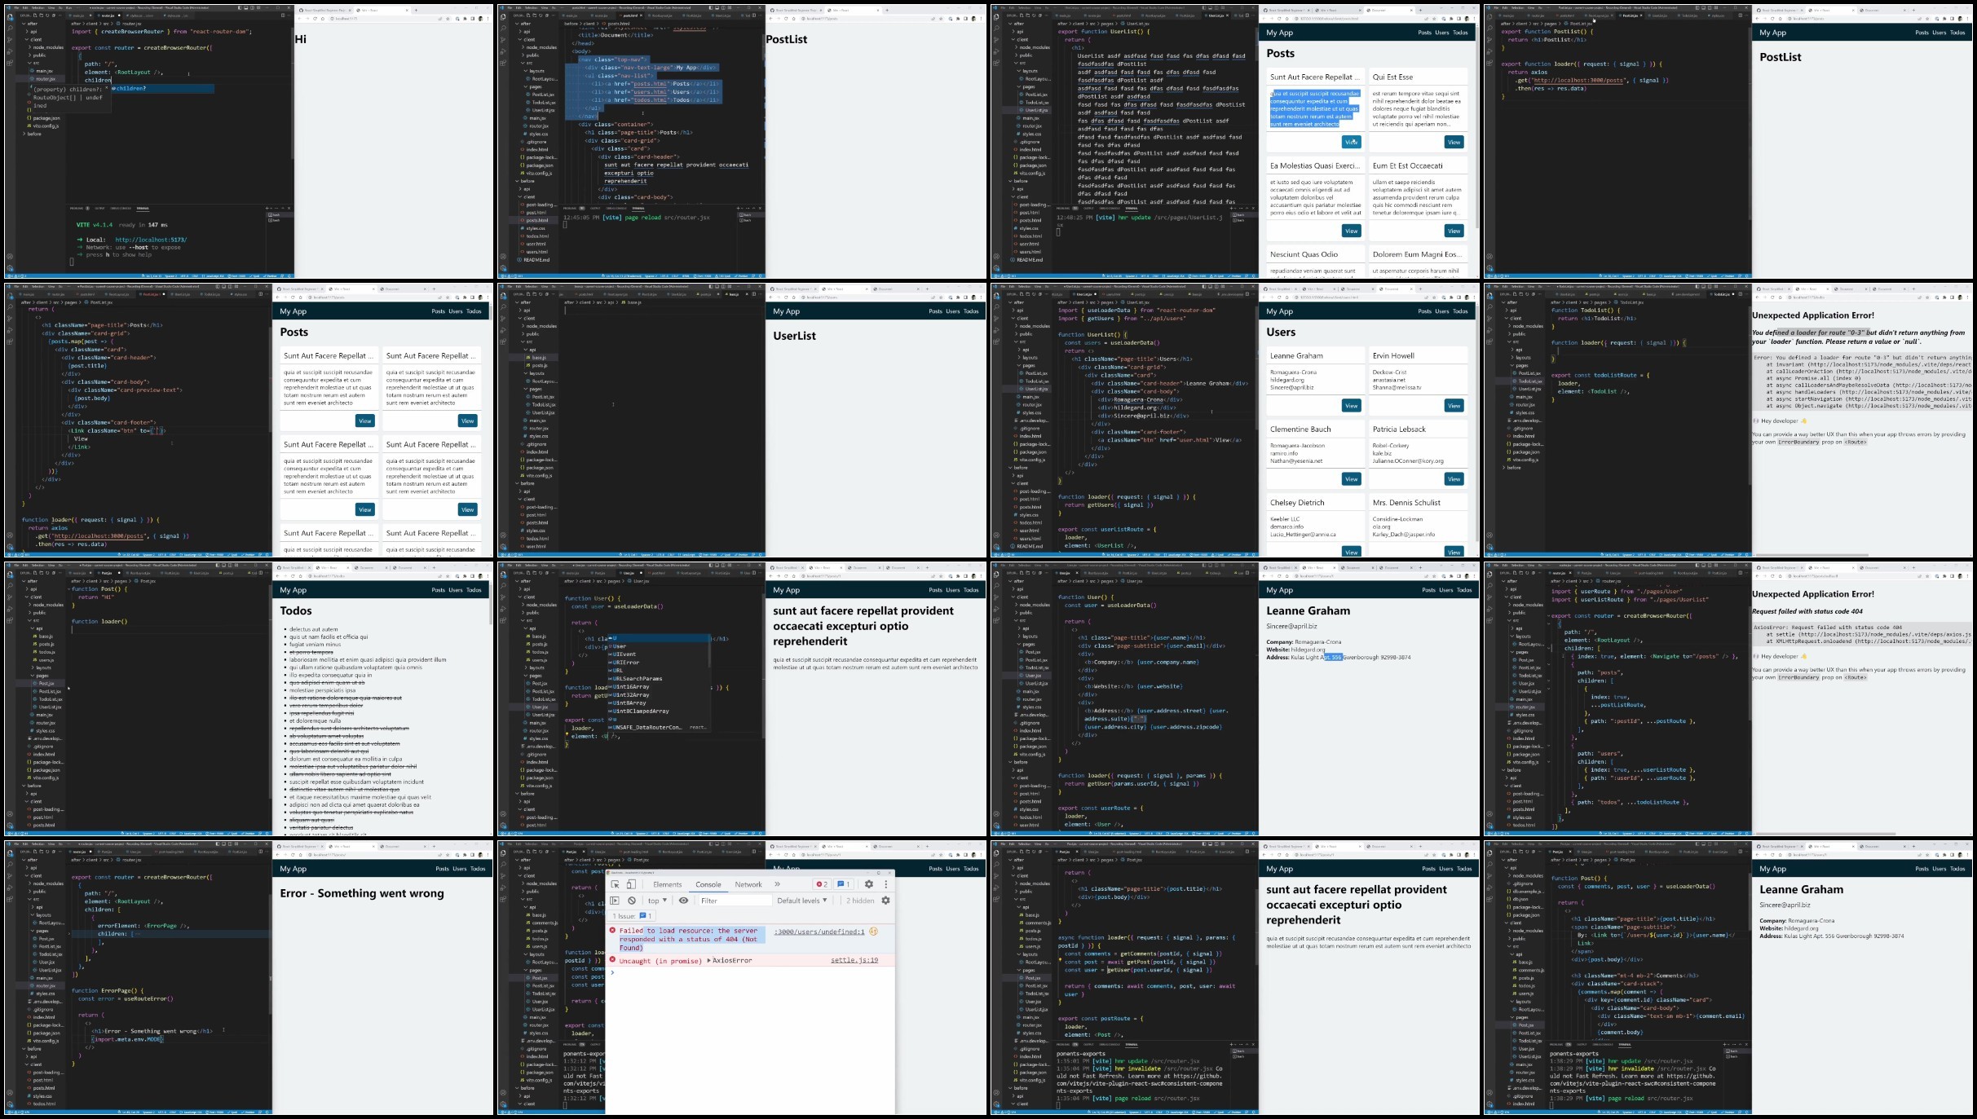Open the 'top' JavaScript context dropdown

[656, 901]
